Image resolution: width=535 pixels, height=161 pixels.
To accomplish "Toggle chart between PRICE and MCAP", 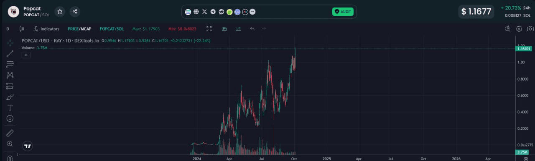I will [79, 29].
